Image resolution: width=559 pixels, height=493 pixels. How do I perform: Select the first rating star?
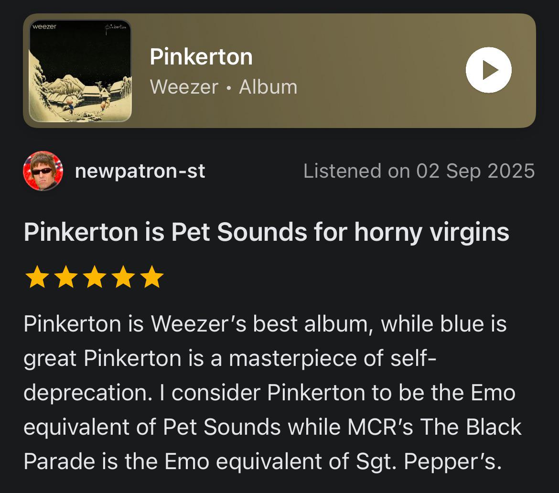(x=37, y=277)
